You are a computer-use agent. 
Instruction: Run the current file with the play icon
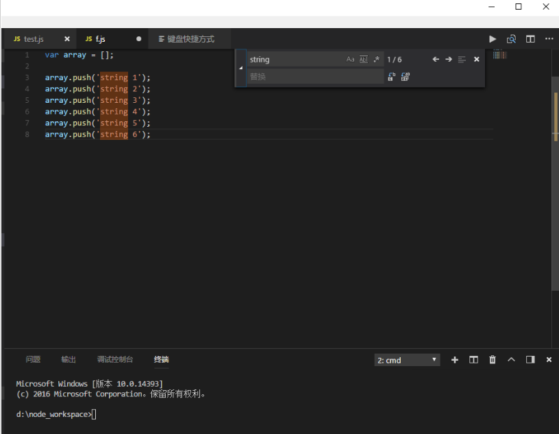tap(493, 39)
